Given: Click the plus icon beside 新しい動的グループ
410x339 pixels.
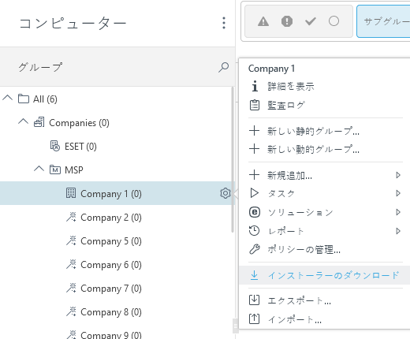Looking at the screenshot, I should coord(254,149).
